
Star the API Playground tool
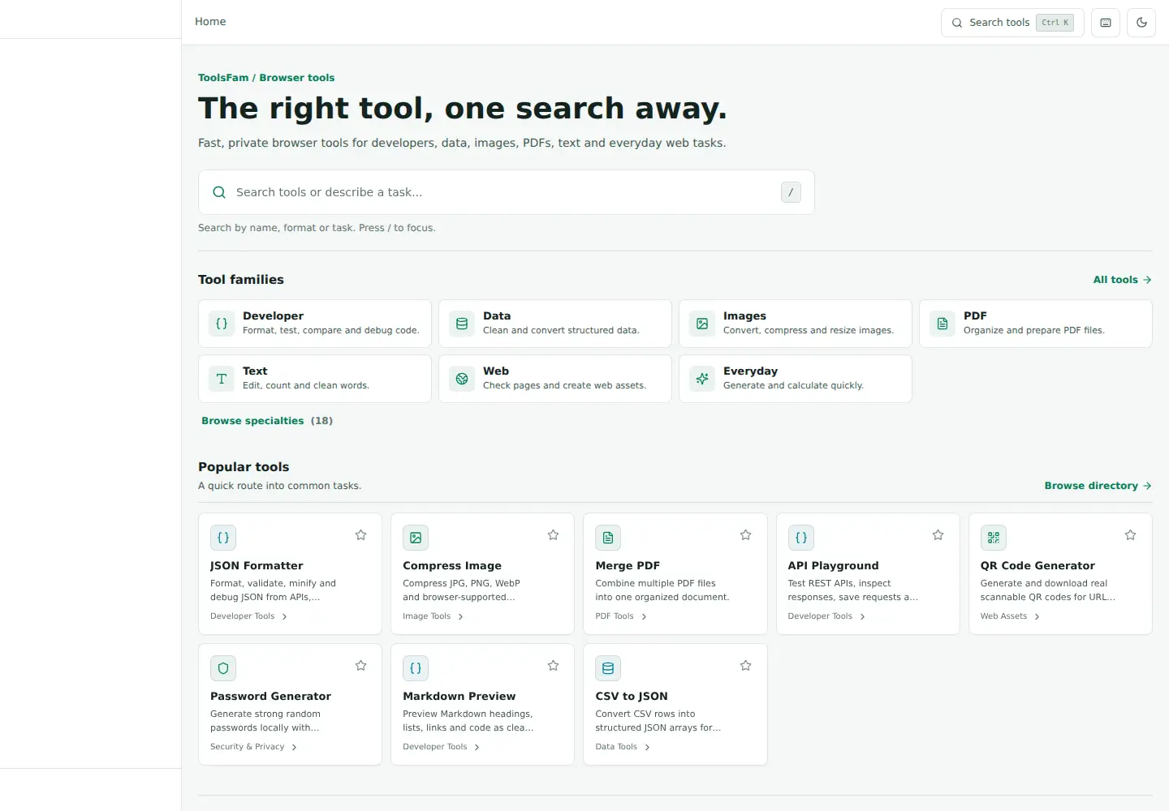pos(938,535)
